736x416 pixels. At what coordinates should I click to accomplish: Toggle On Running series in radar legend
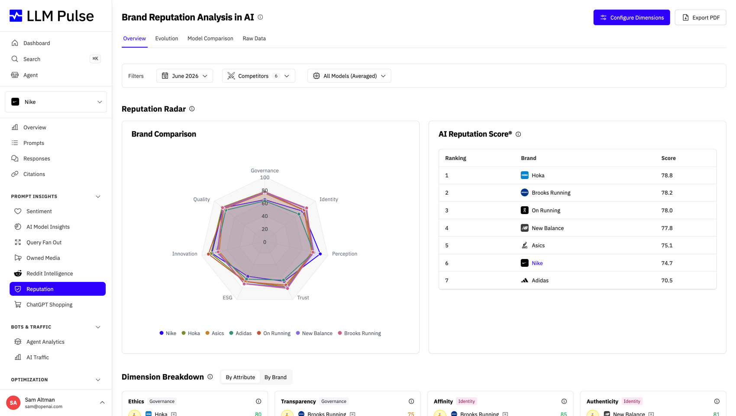(274, 333)
